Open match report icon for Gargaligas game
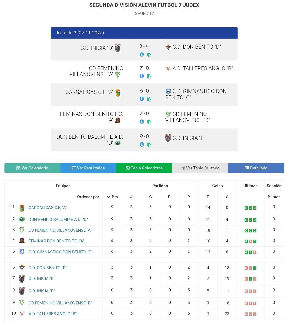291x324 pixels. 149,99
